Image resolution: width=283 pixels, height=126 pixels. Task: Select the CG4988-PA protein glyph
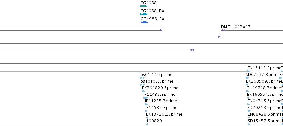click(144, 22)
